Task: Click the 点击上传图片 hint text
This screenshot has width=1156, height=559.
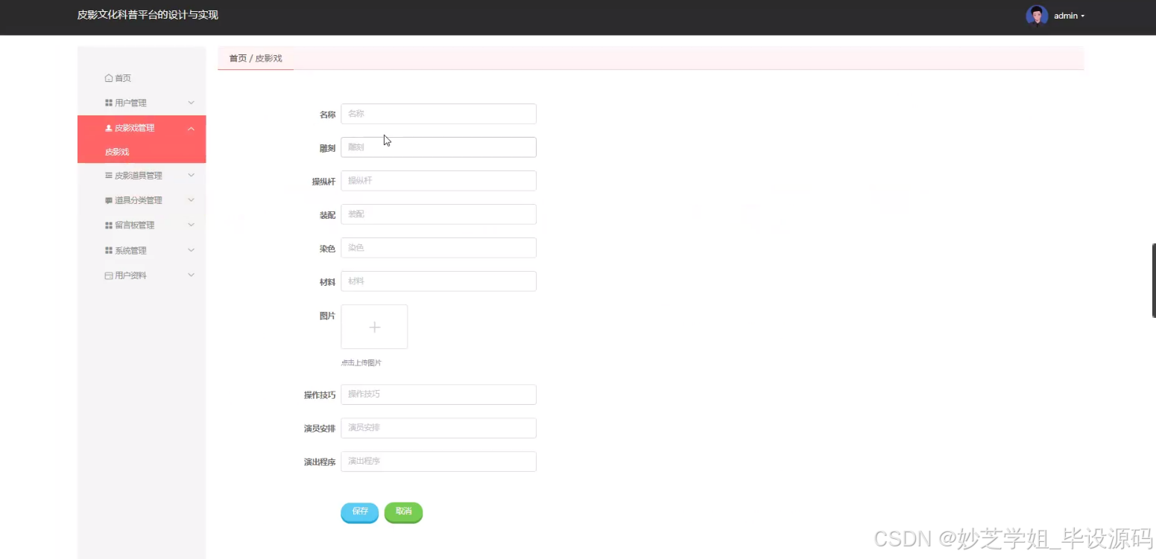Action: (x=361, y=363)
